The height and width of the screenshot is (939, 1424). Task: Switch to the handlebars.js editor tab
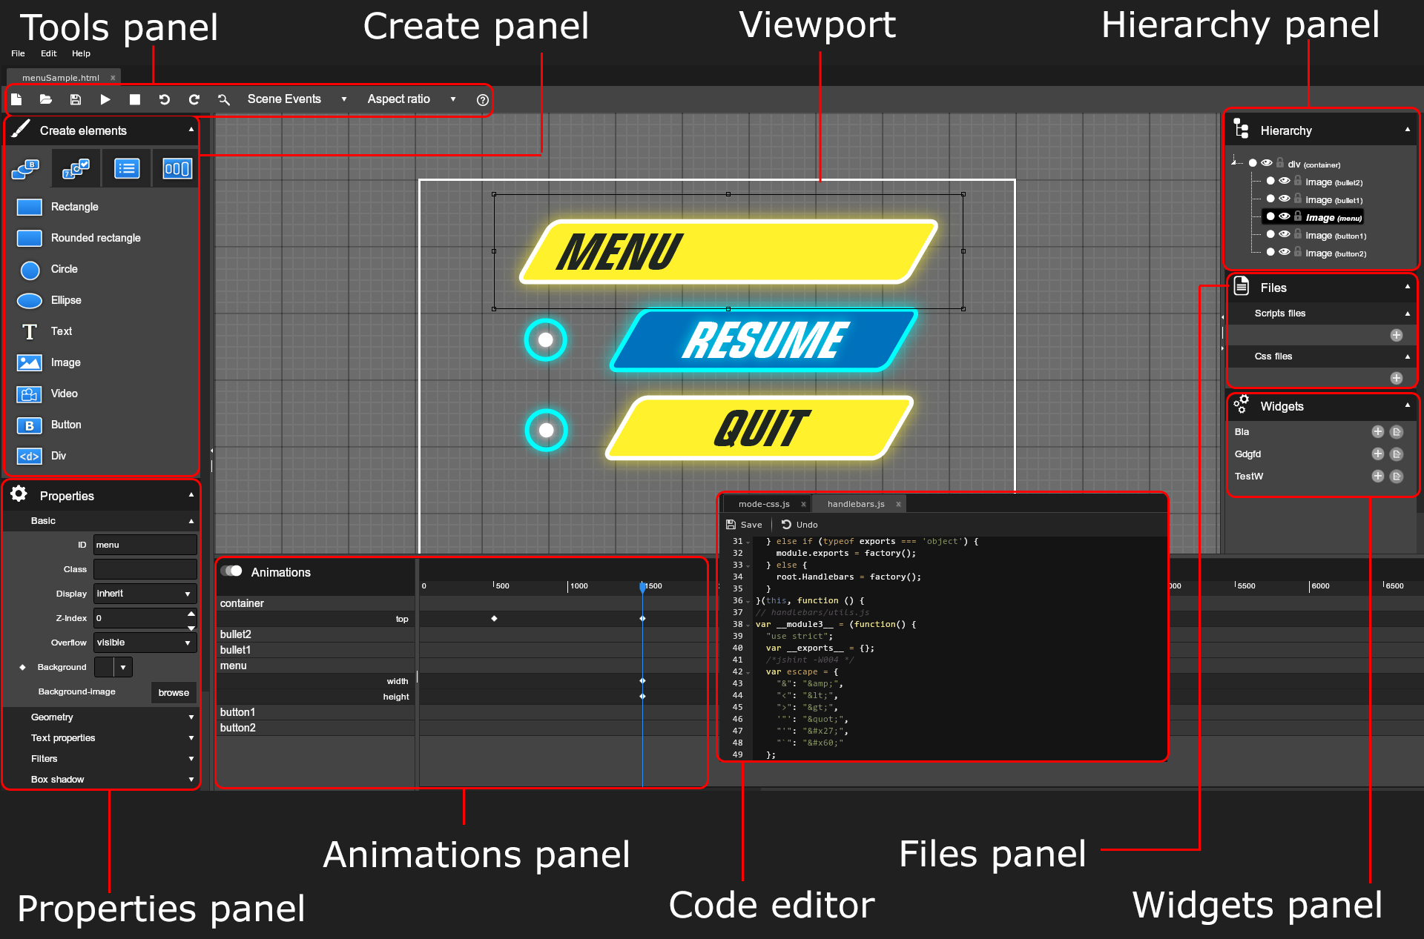(856, 504)
